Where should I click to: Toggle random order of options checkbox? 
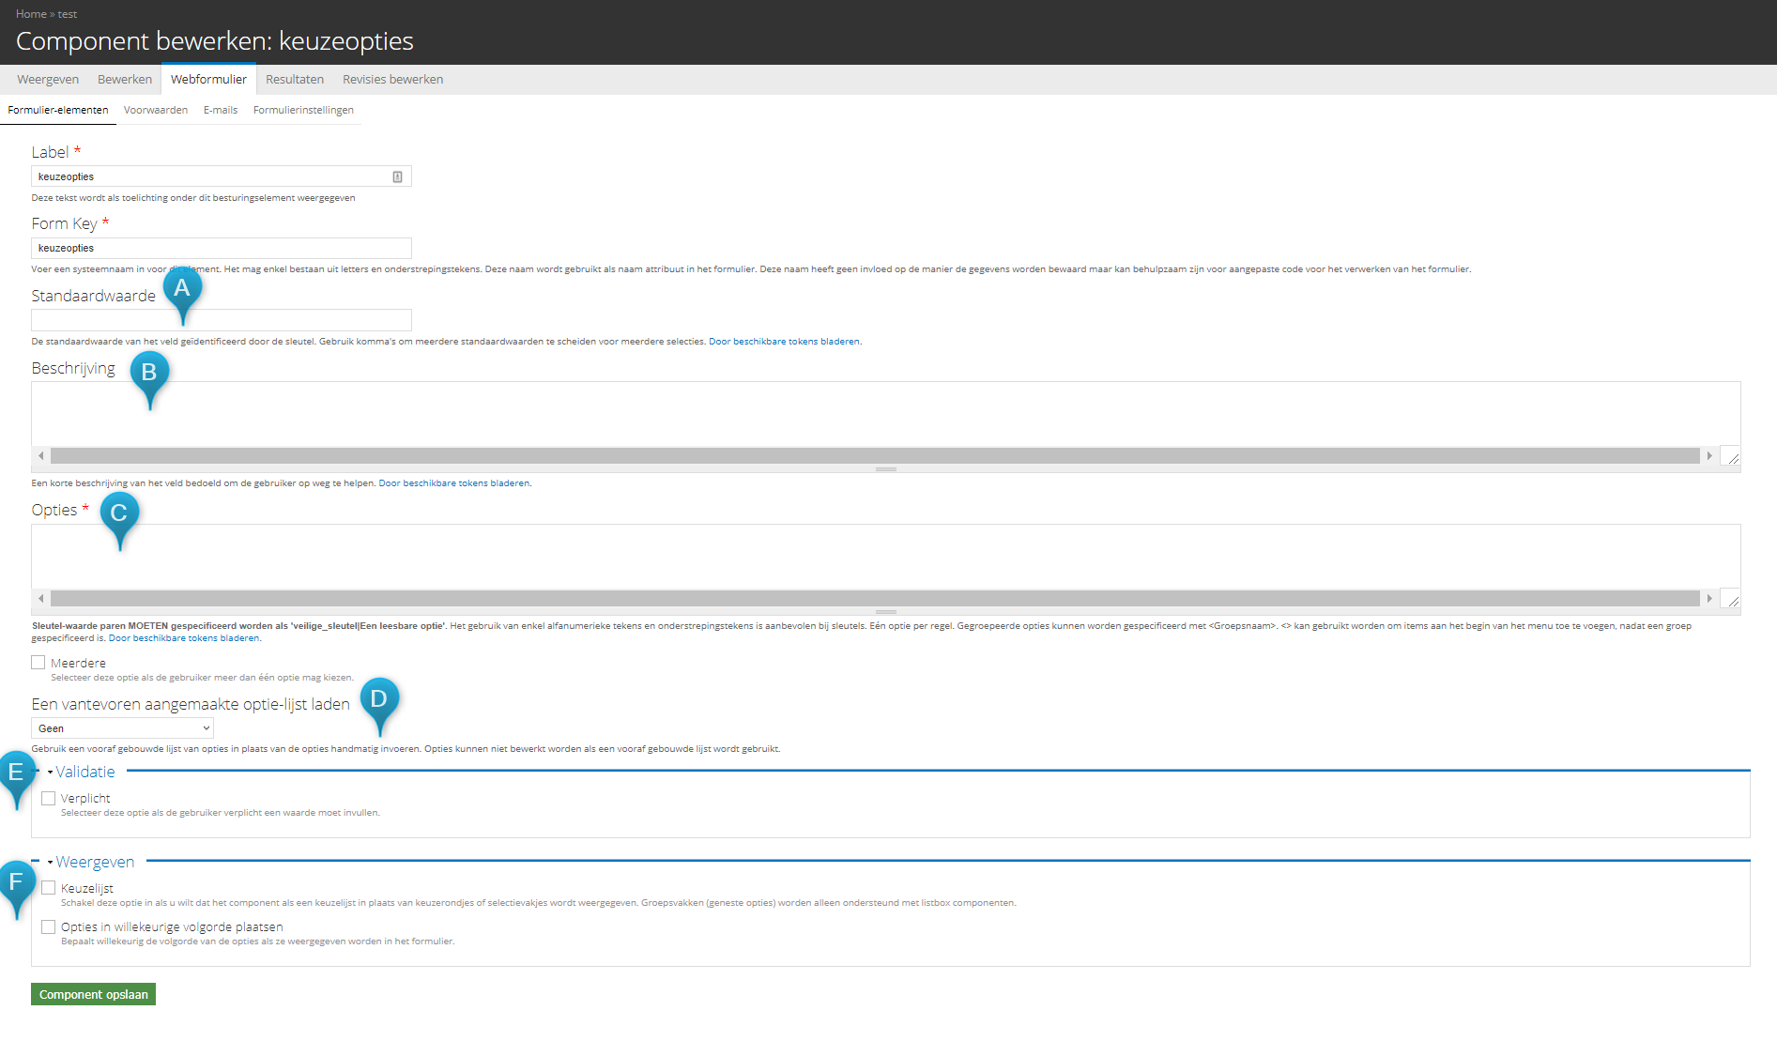point(49,927)
